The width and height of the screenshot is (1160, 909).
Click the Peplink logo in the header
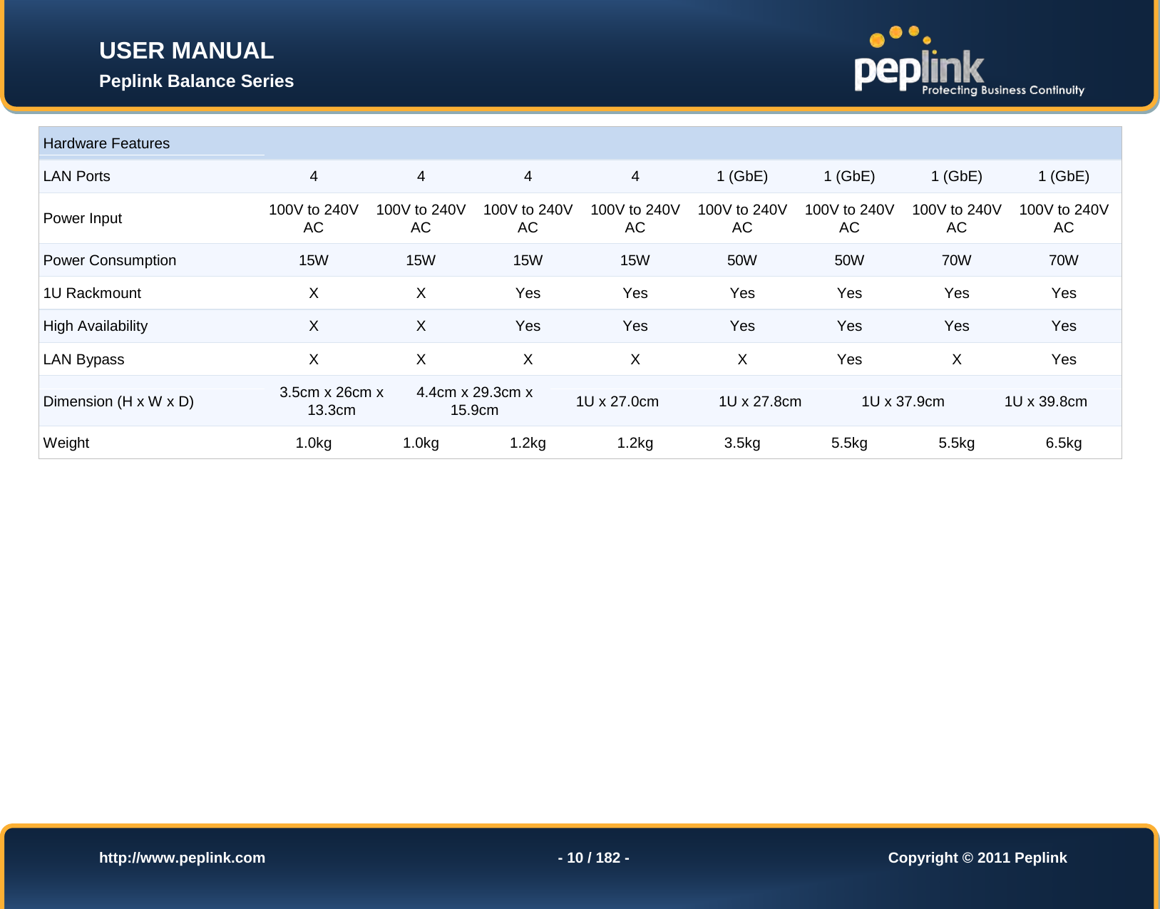tap(969, 62)
